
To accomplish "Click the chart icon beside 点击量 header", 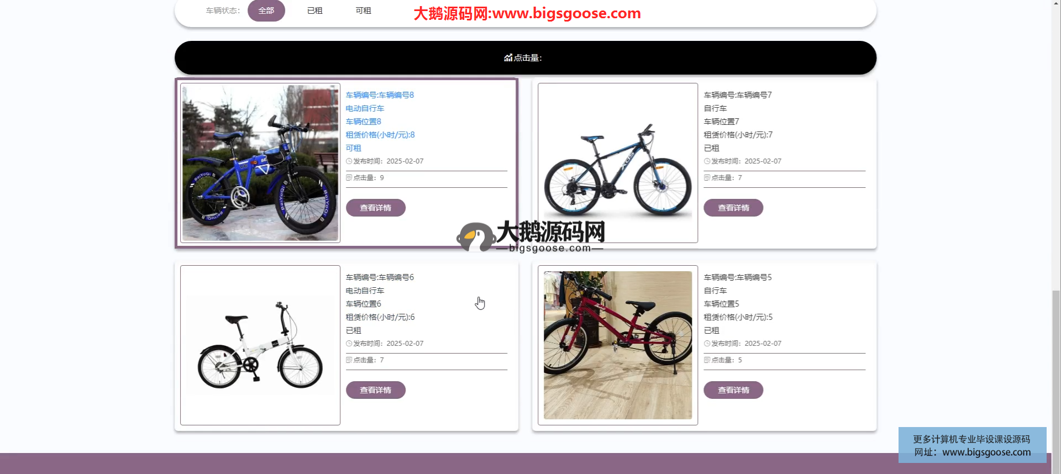I will [x=508, y=57].
